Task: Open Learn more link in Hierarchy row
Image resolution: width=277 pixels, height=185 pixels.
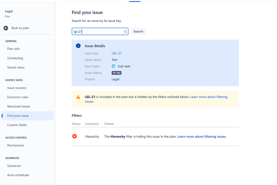Action: click(202, 137)
